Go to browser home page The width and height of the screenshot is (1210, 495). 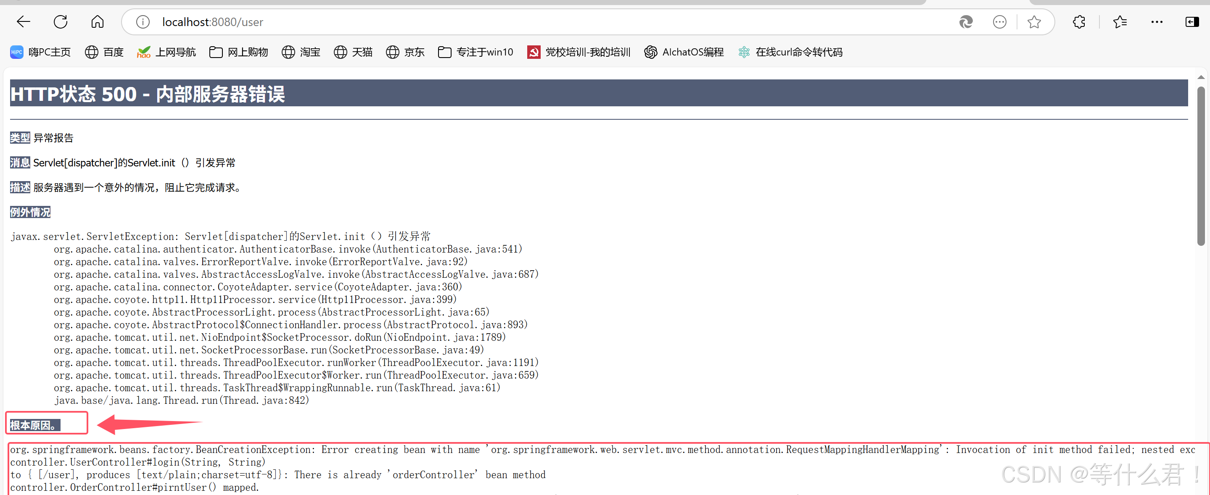tap(97, 21)
